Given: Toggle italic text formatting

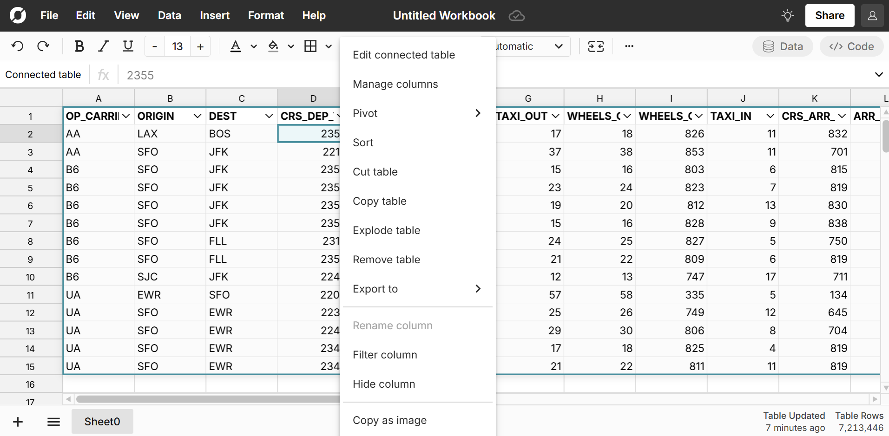Looking at the screenshot, I should tap(103, 46).
